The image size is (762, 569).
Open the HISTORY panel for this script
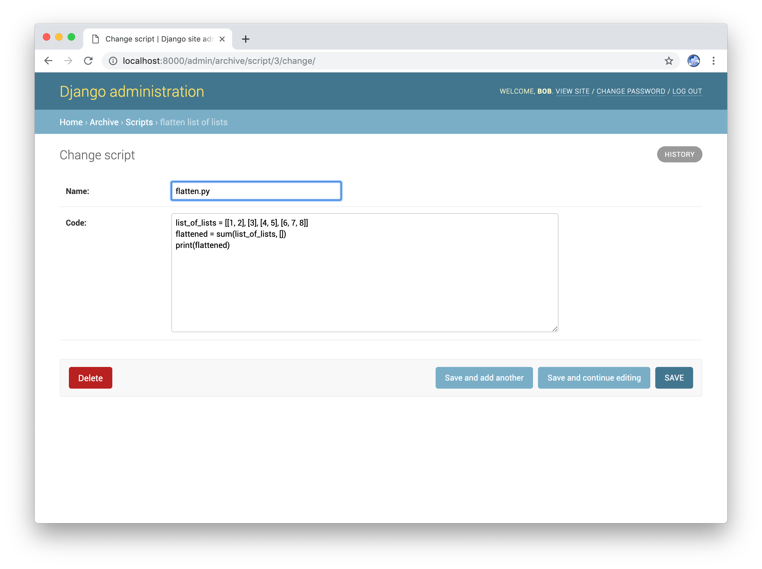tap(679, 154)
